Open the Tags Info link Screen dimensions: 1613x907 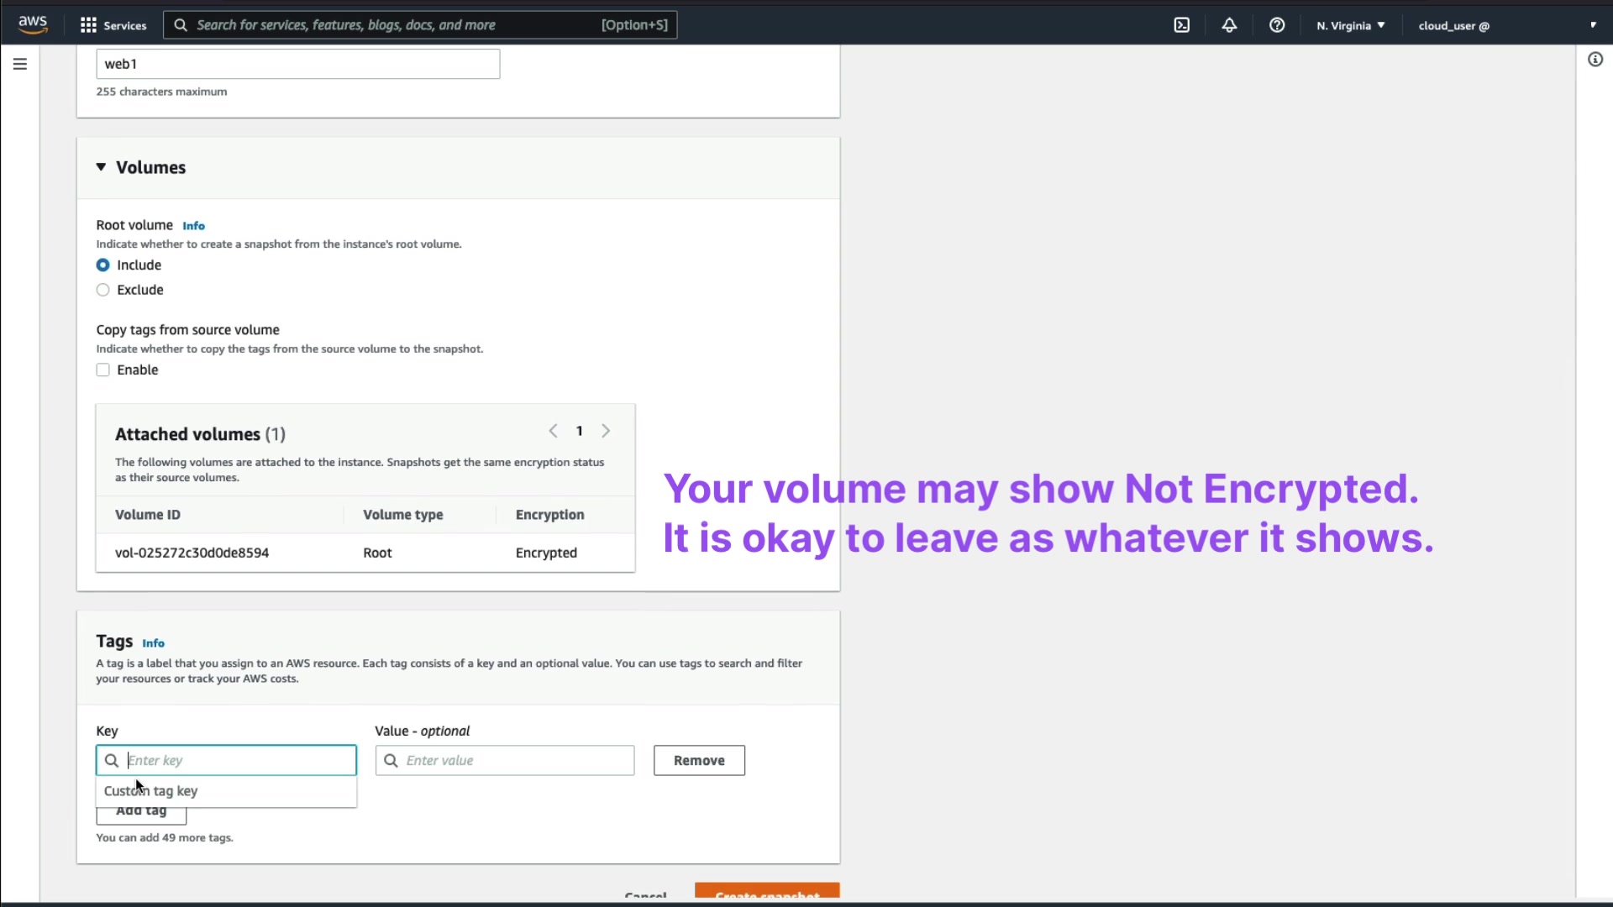pos(153,643)
